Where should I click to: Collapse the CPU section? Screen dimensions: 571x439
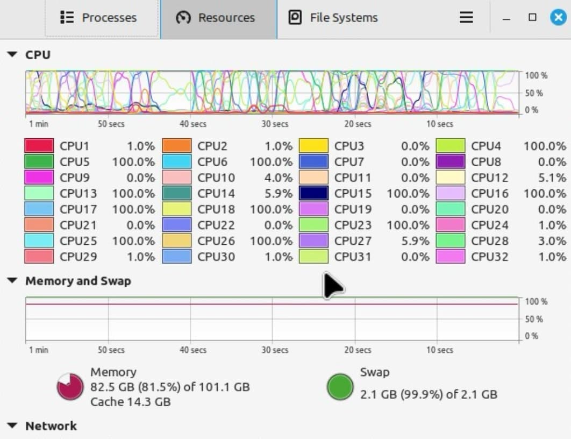[x=12, y=55]
